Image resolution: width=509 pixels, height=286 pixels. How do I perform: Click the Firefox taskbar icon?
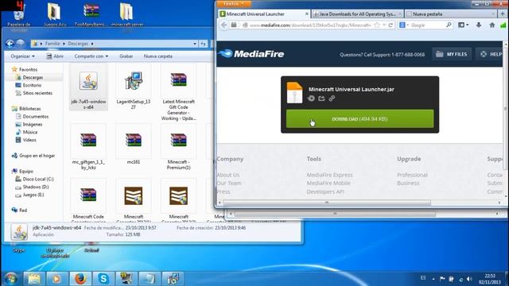coord(80,279)
